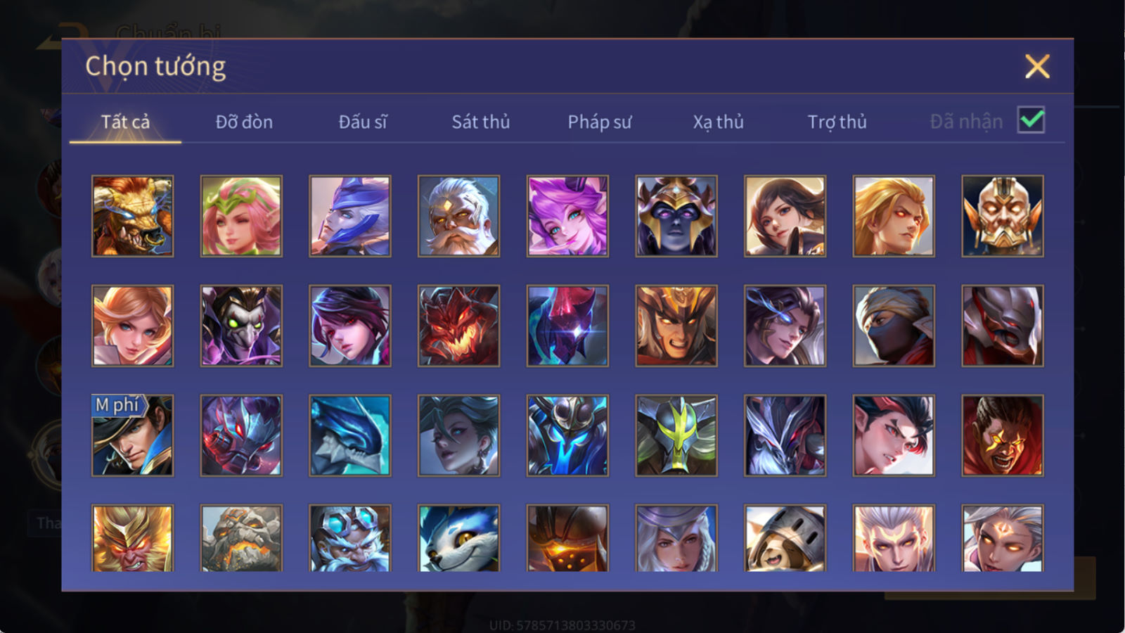Open the 'Trợ thủ' tab

[837, 122]
